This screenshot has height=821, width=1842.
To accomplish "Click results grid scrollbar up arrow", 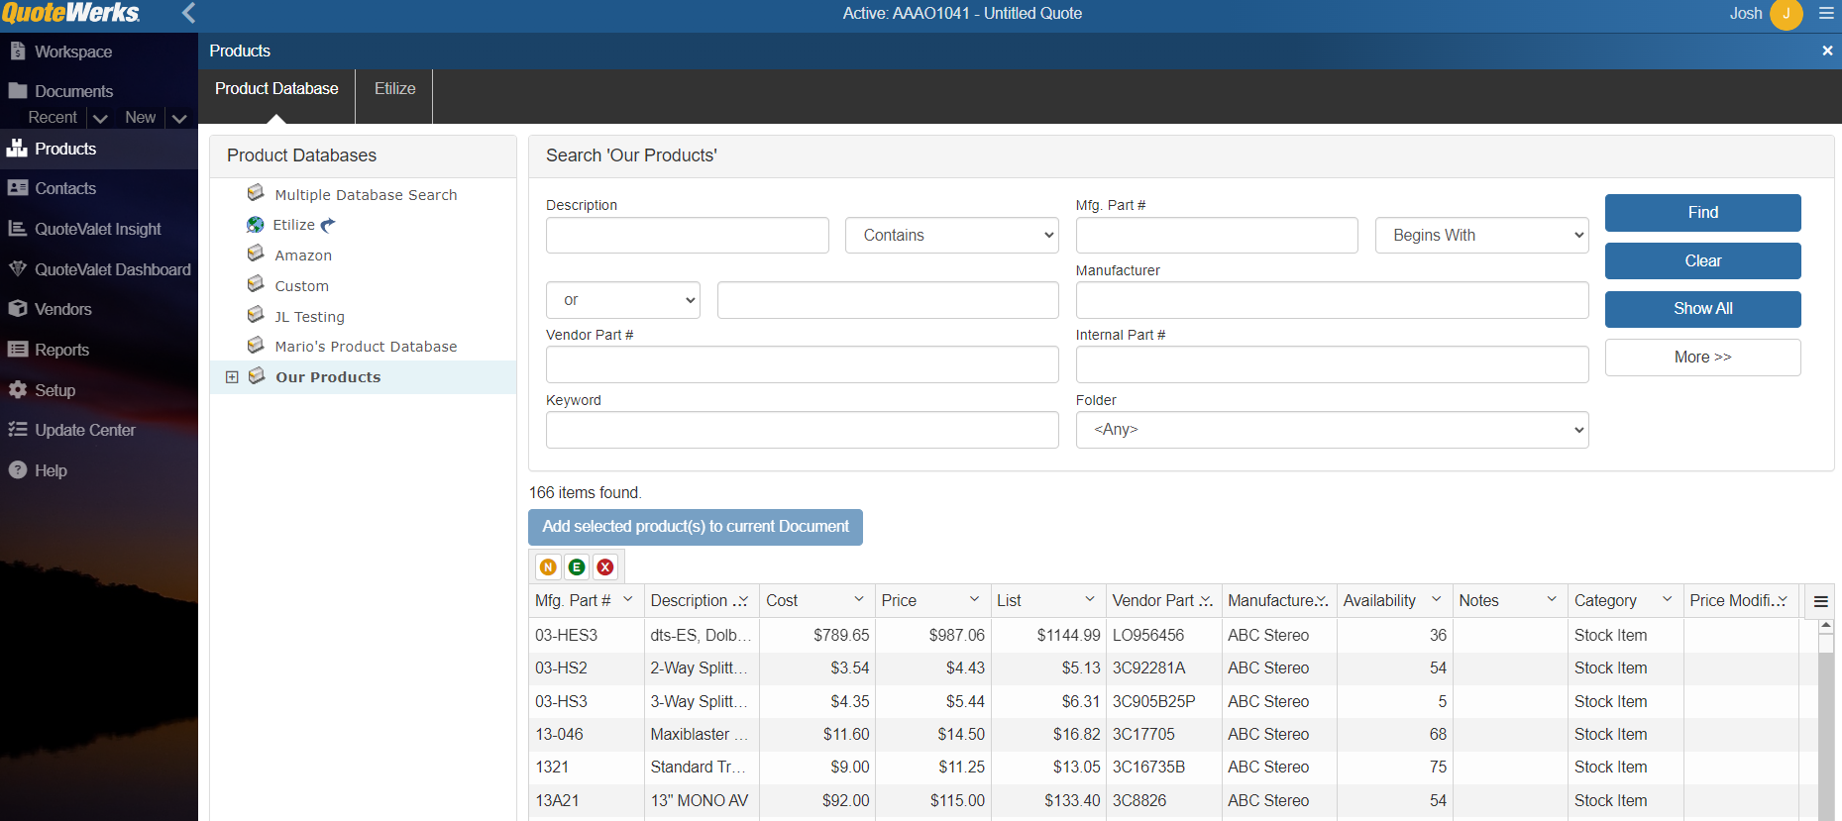I will point(1826,626).
